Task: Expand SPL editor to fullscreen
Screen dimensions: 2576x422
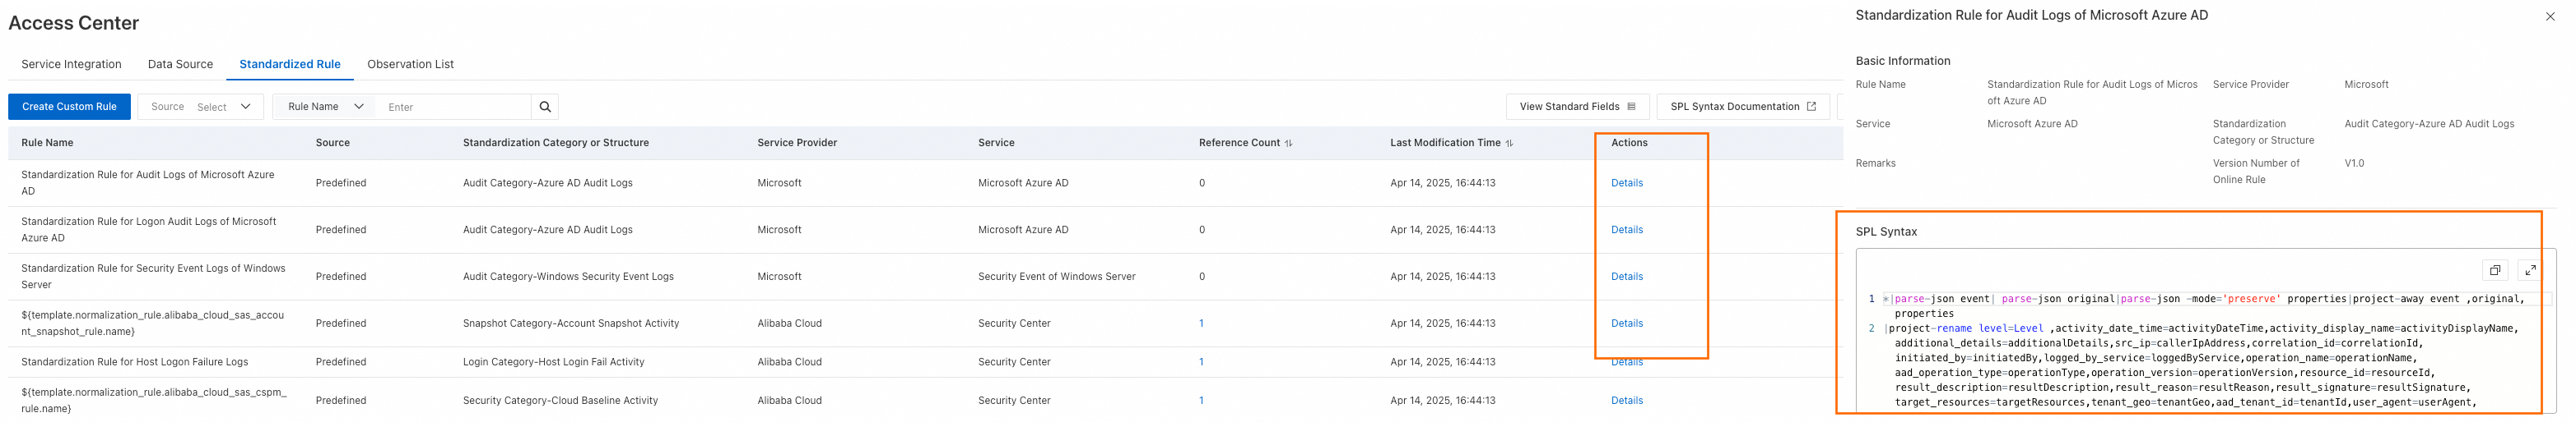Action: [x=2529, y=270]
